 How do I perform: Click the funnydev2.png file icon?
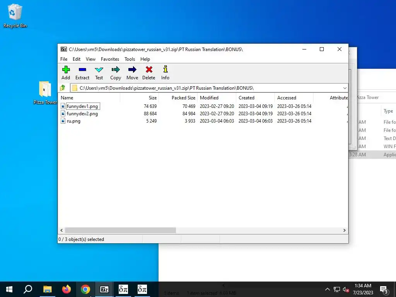pos(63,114)
